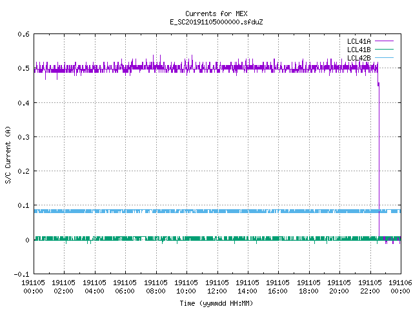Viewport: 413px width, 309px height.
Task: Click the 0.3 y-axis tick label
Action: [x=23, y=137]
